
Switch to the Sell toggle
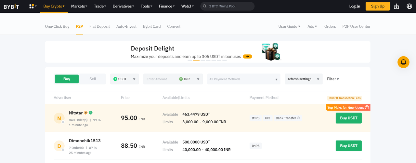(93, 79)
